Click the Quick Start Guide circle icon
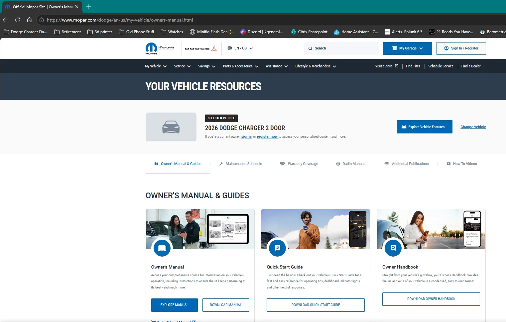This screenshot has width=506, height=322. [278, 248]
